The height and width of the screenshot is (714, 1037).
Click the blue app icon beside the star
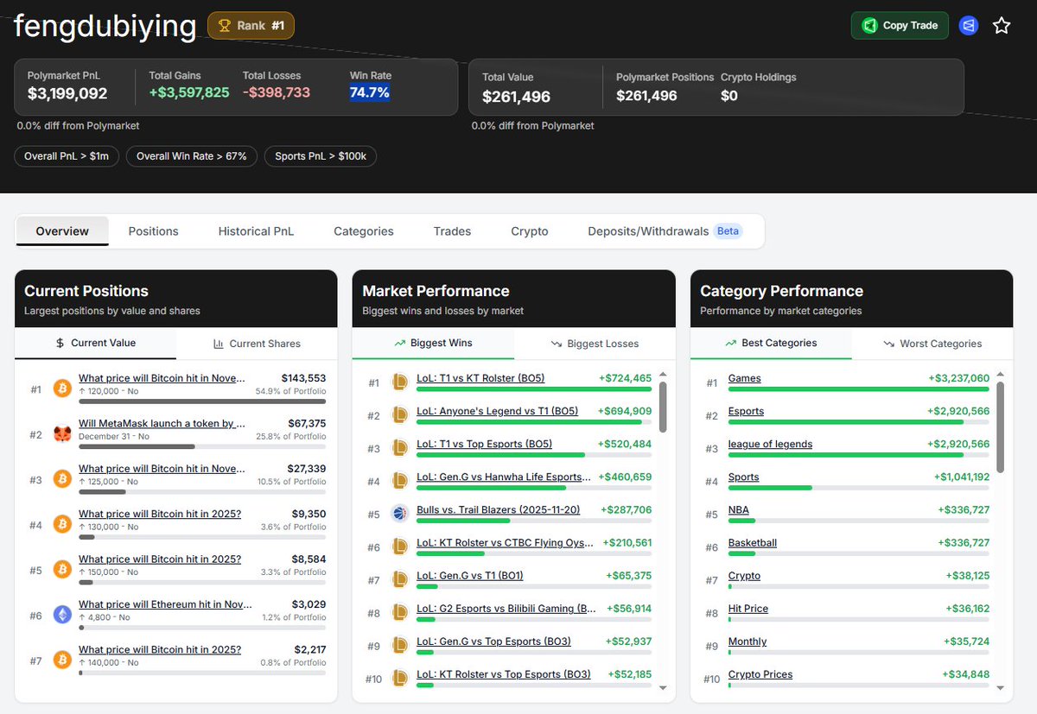point(968,25)
